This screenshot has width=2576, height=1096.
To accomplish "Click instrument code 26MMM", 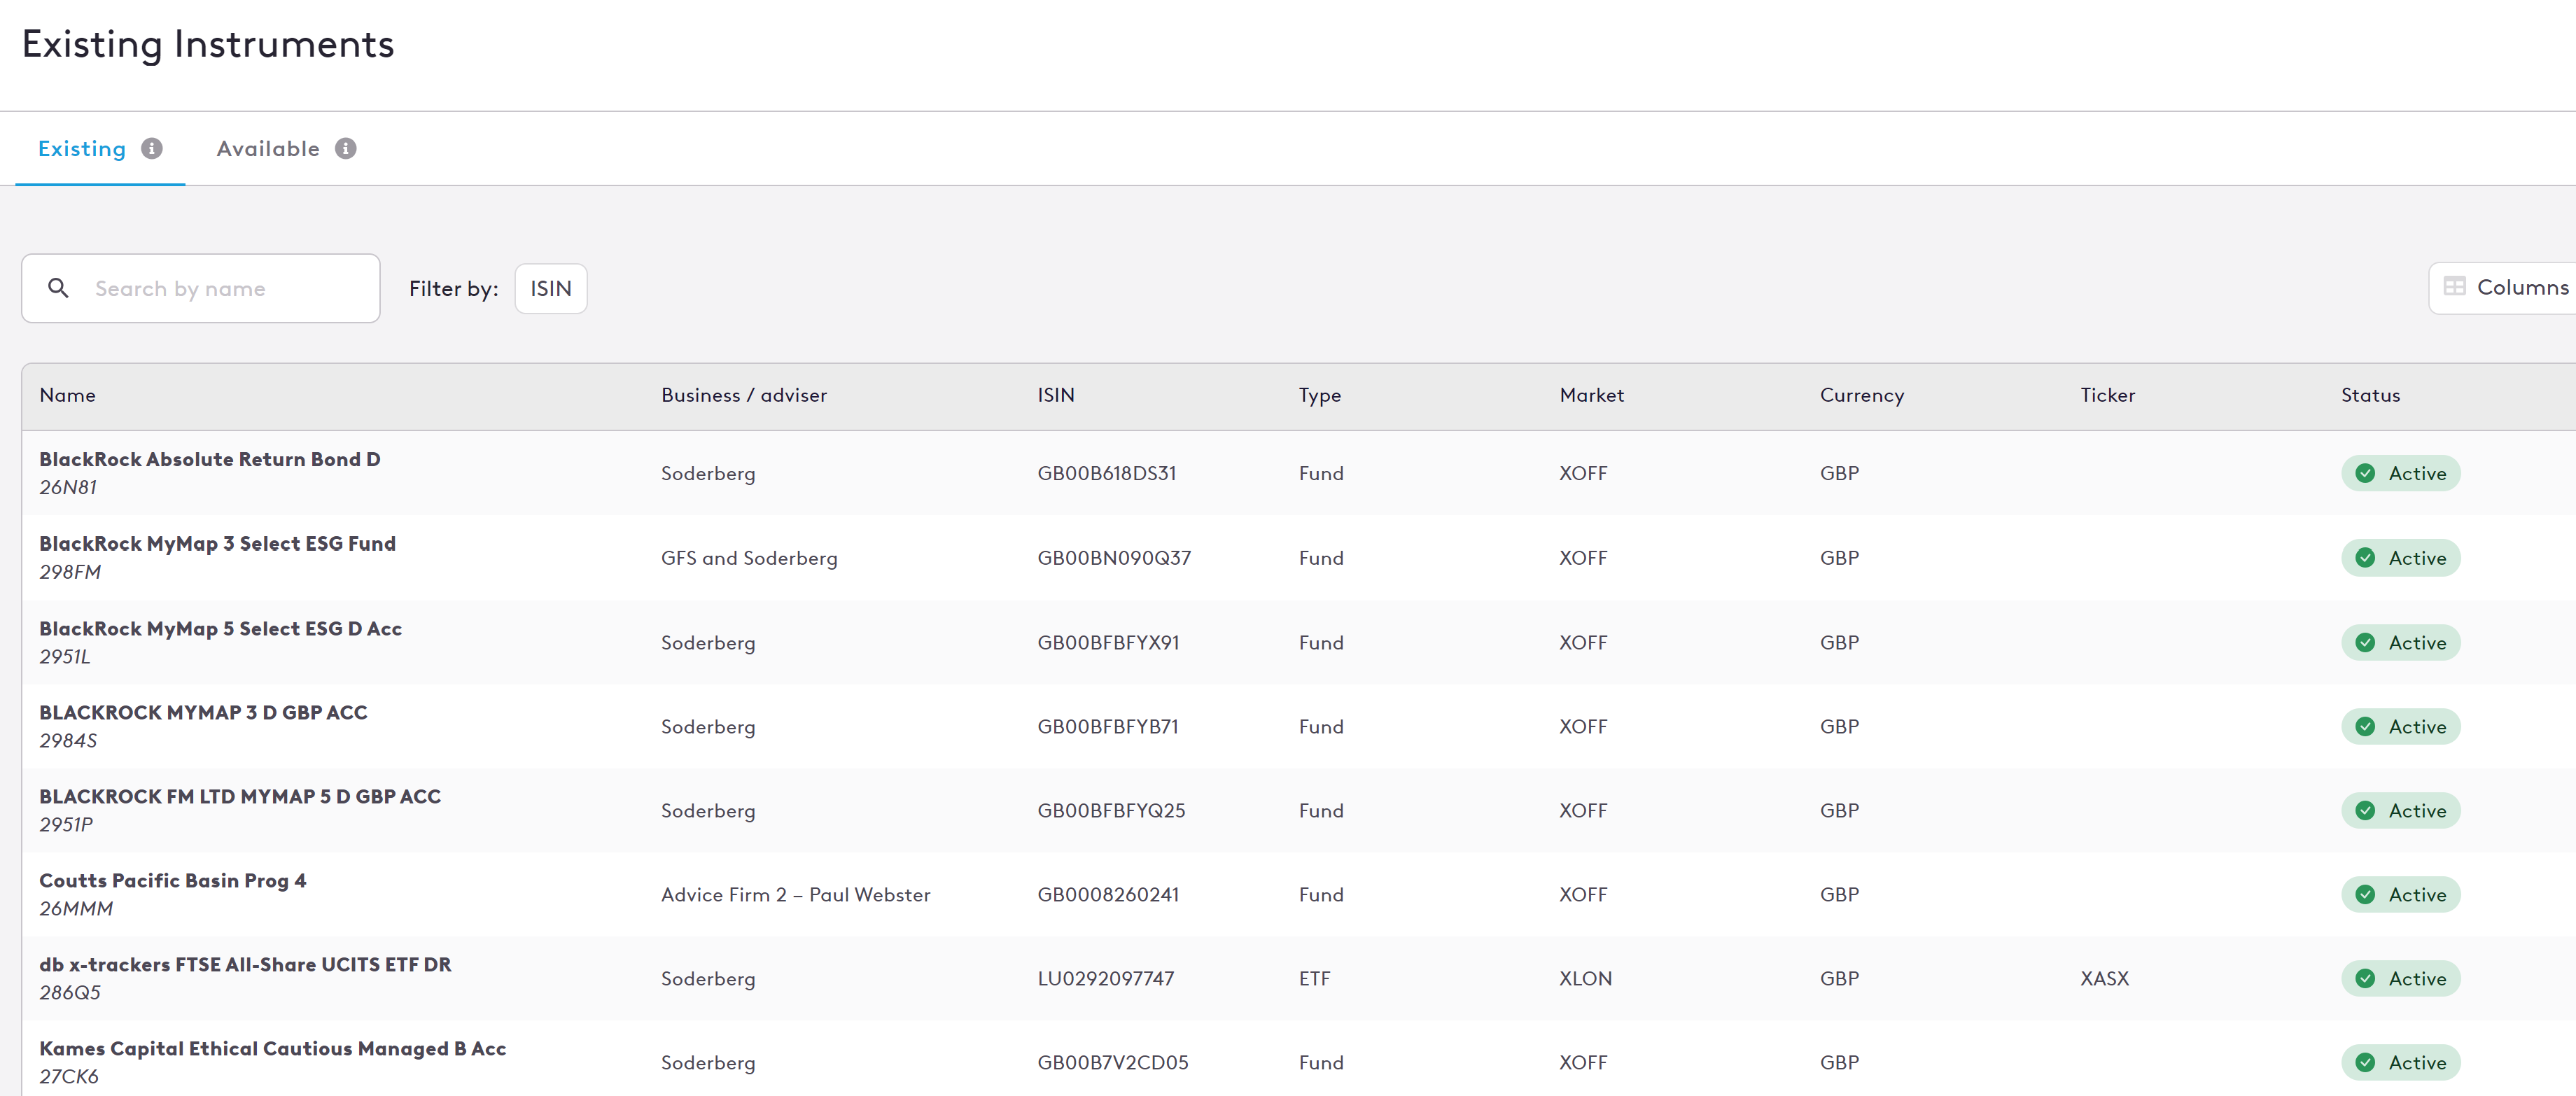I will (x=76, y=909).
